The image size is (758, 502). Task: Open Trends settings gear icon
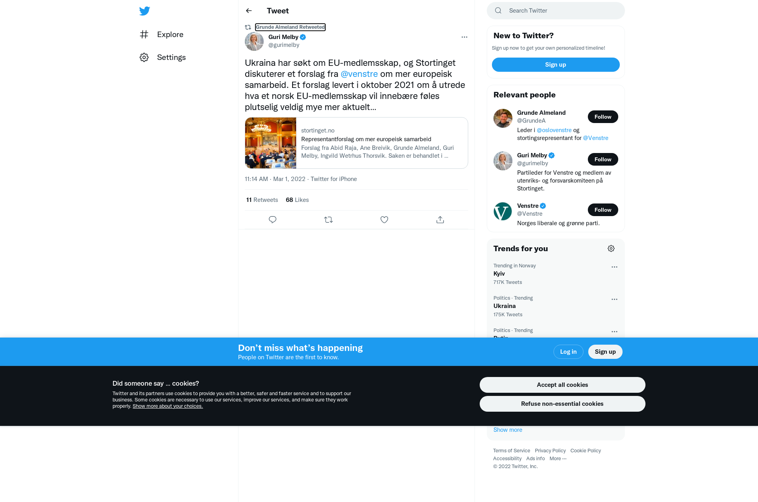pyautogui.click(x=611, y=248)
